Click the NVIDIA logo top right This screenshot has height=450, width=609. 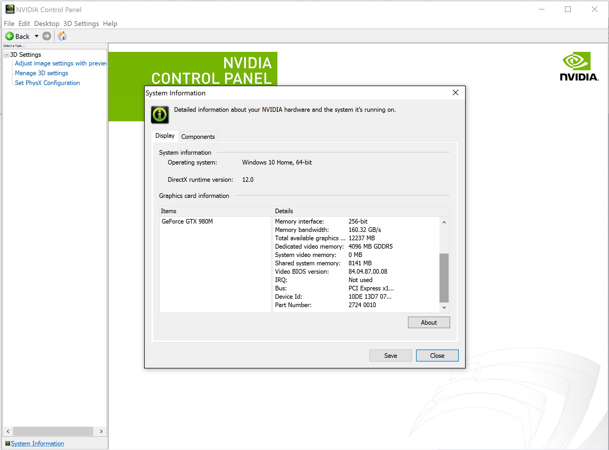click(579, 67)
